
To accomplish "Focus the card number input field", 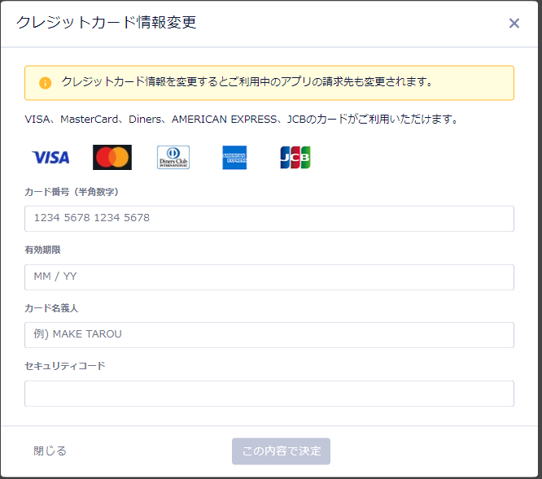I will click(x=269, y=219).
